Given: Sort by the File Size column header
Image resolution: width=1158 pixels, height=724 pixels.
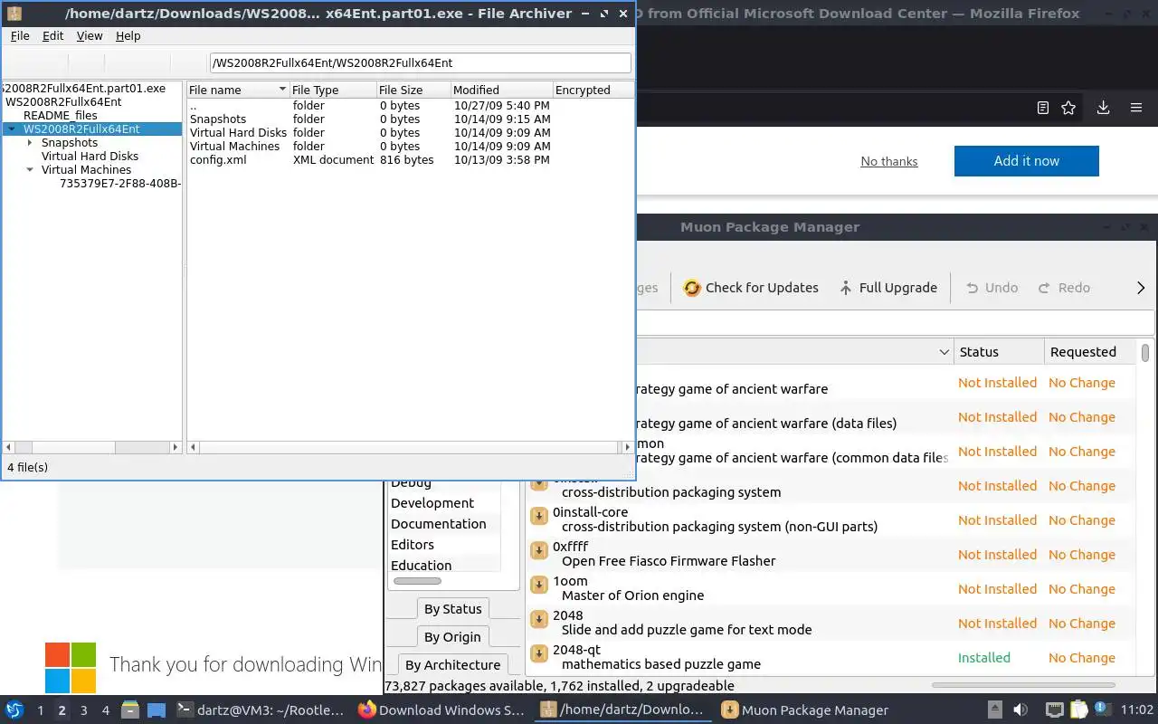Looking at the screenshot, I should click(413, 90).
